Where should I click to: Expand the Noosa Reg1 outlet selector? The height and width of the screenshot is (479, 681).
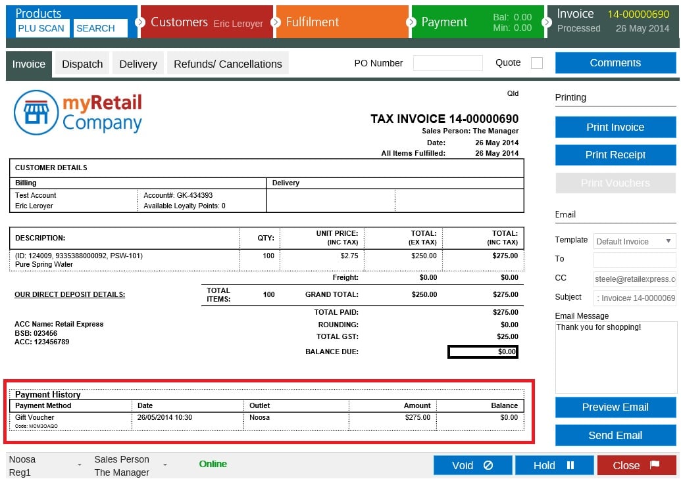click(80, 465)
